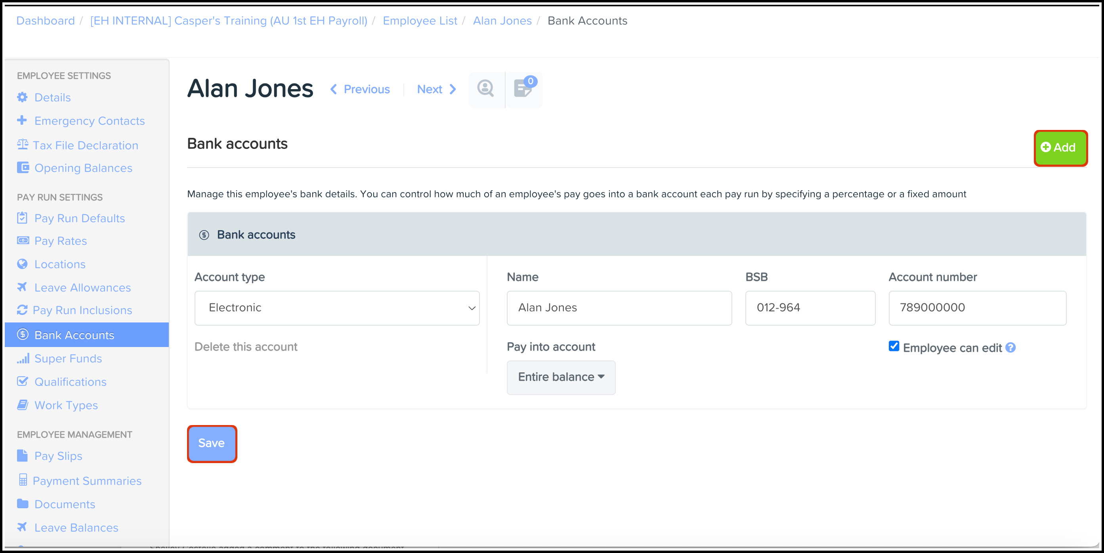Click the Tax File Declaration scales icon
The image size is (1104, 553).
pos(22,145)
